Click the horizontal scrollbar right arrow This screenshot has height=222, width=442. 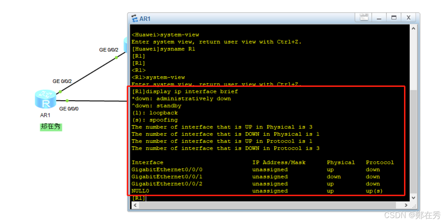click(406, 205)
